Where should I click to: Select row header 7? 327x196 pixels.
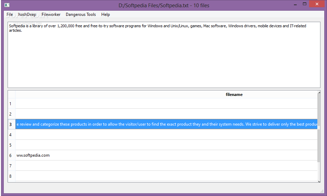click(12, 166)
